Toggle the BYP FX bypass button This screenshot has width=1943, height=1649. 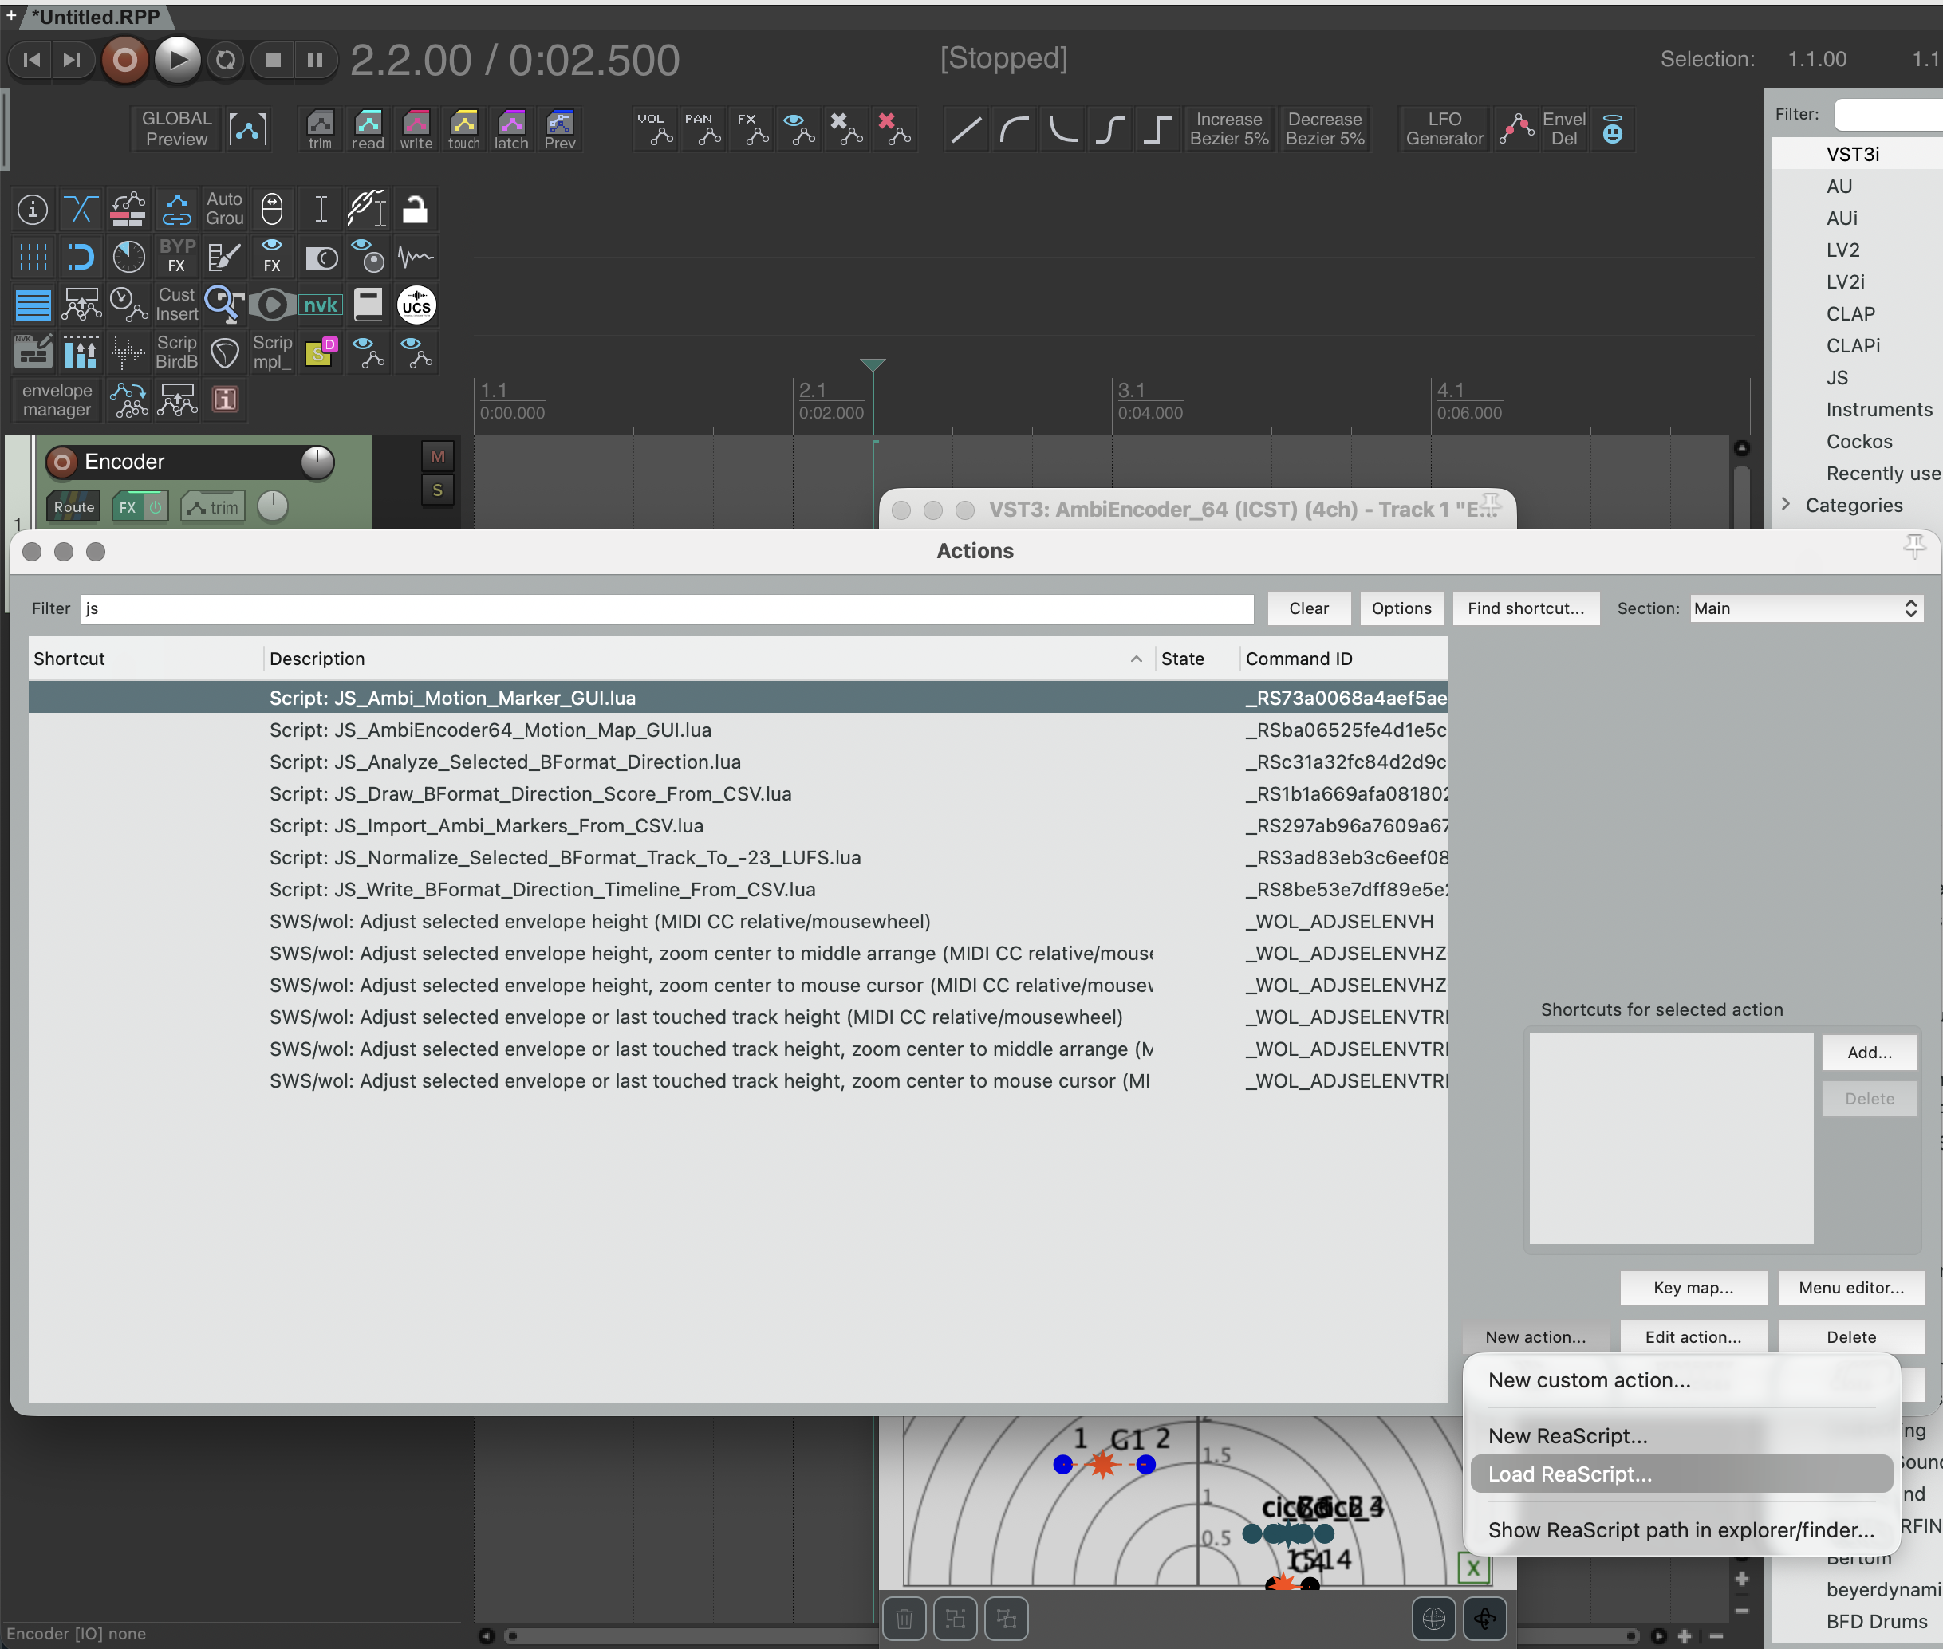(177, 257)
